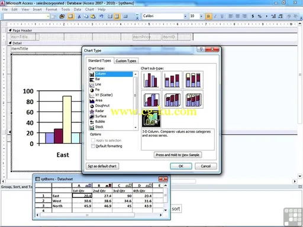303x227 pixels.
Task: Click the Center alignment icon
Action: (237, 17)
